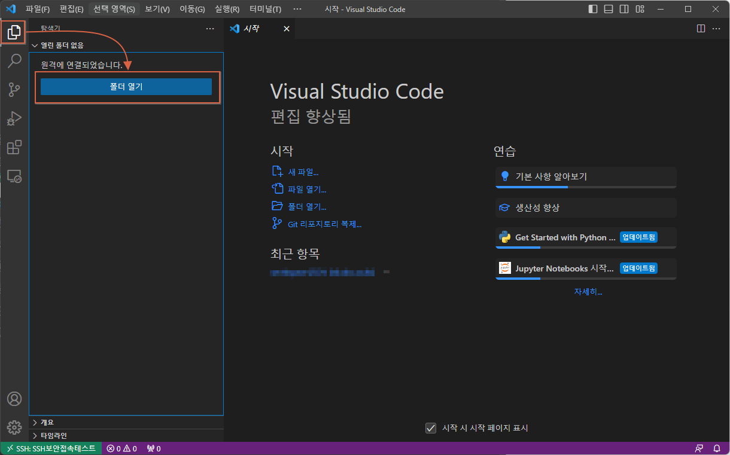Click the Git 리포지토리 복제... link

[x=325, y=224]
